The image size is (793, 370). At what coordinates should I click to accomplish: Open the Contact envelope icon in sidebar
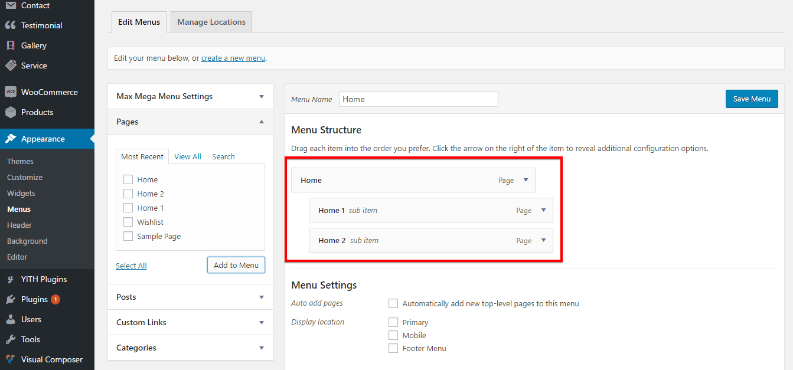click(x=10, y=5)
